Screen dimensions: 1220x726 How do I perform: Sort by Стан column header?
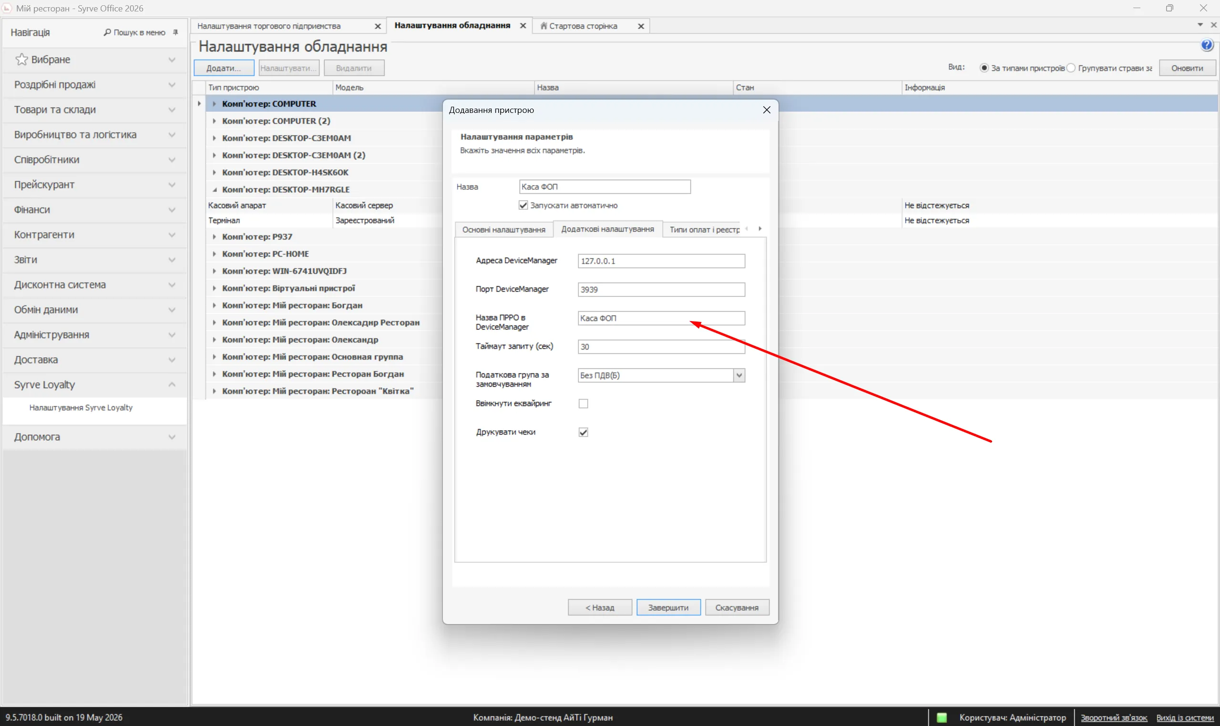(817, 88)
